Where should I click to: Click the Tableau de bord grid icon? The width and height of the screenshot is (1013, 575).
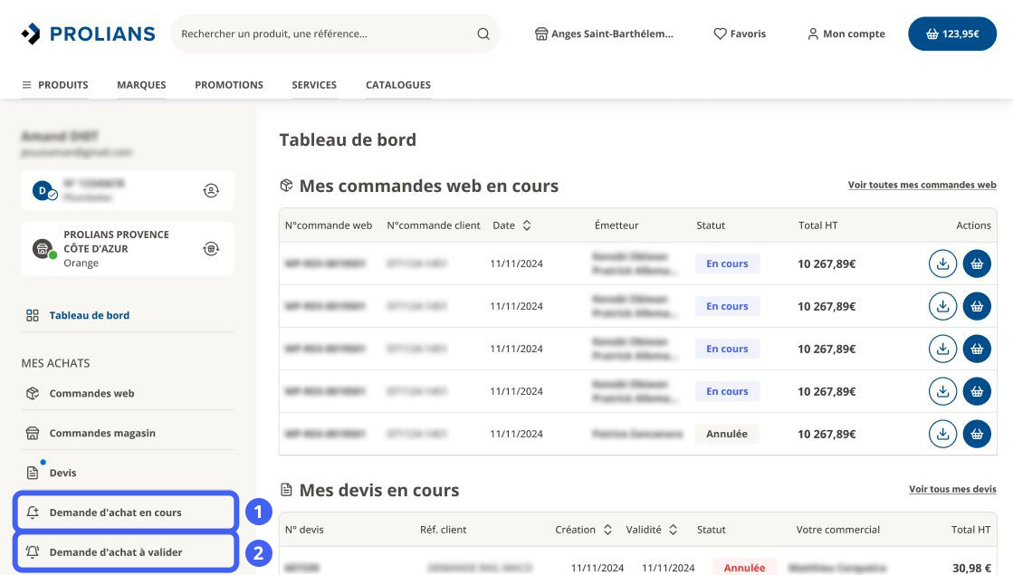33,315
